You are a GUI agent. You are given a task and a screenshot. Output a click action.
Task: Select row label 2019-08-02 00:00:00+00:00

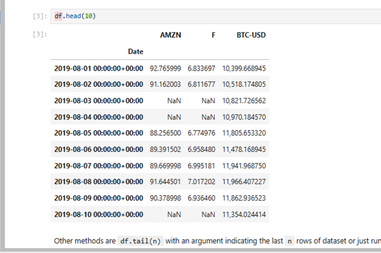[x=98, y=84]
